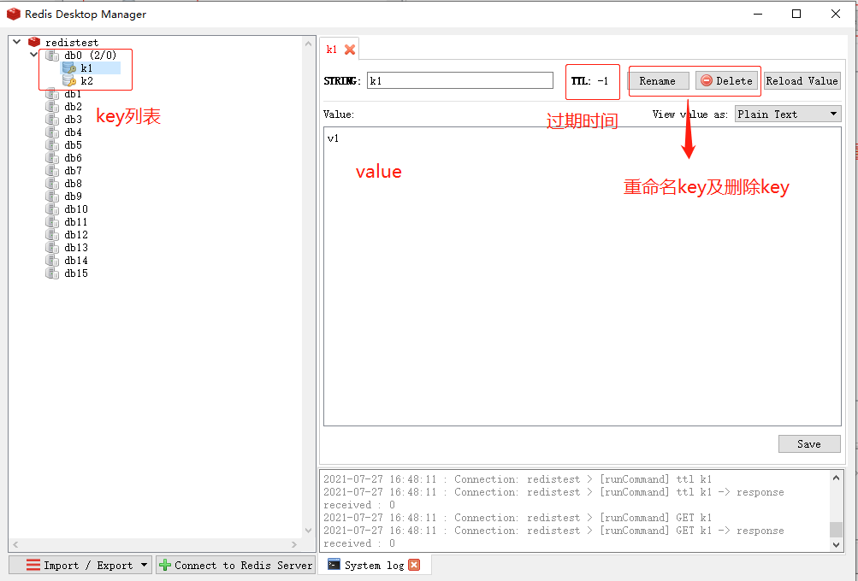Screen dimensions: 858x581
Task: Click the Redis Desktop Manager title icon
Action: click(13, 14)
